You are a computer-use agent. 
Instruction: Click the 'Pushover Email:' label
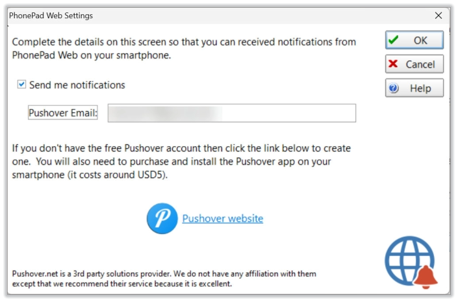pyautogui.click(x=63, y=113)
